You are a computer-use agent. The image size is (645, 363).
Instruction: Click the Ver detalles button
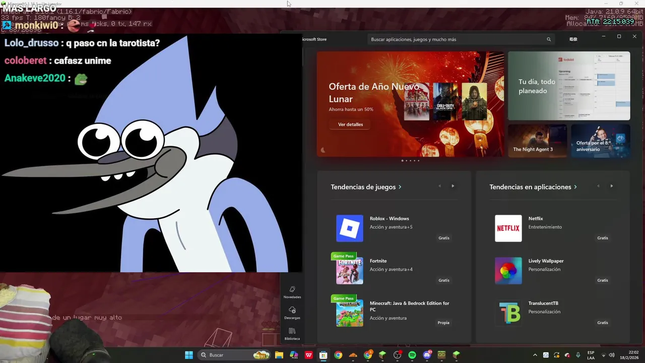click(350, 125)
